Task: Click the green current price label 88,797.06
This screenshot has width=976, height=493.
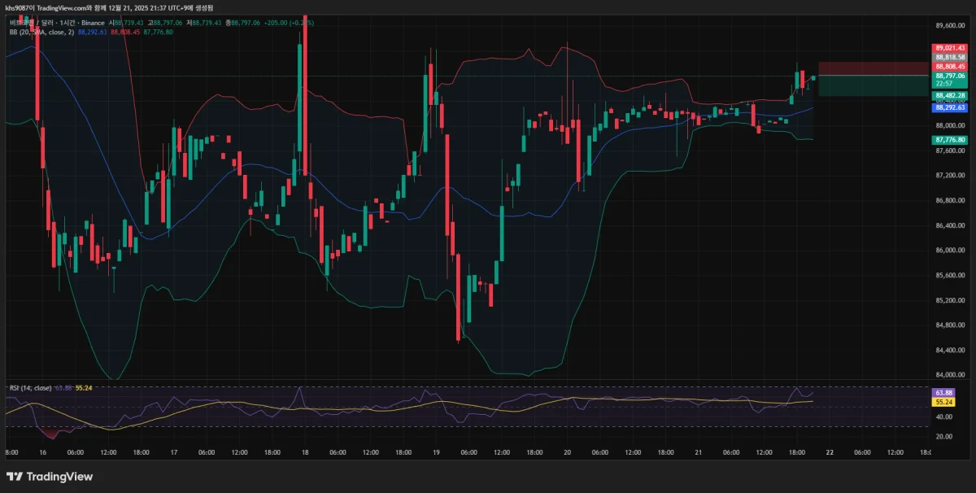Action: (950, 74)
